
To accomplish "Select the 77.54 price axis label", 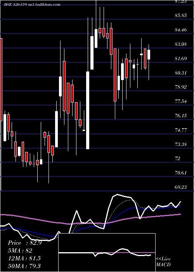I will [x=181, y=101].
